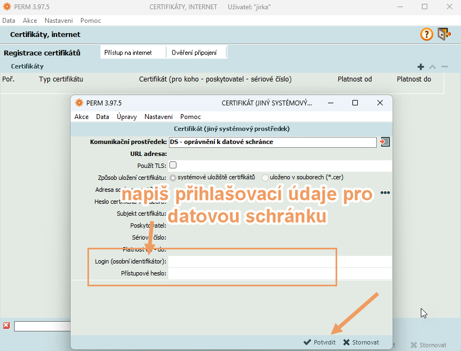The height and width of the screenshot is (351, 461).
Task: Switch to Přístup na internet tab
Action: click(133, 53)
